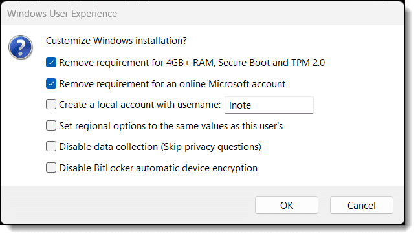Enable the Disable data collection checkbox
The height and width of the screenshot is (238, 418).
[51, 146]
